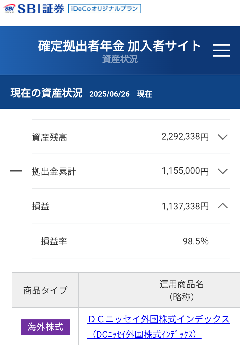Click the iDeCoオリジナルプラン badge
This screenshot has height=345, width=240.
104,9
